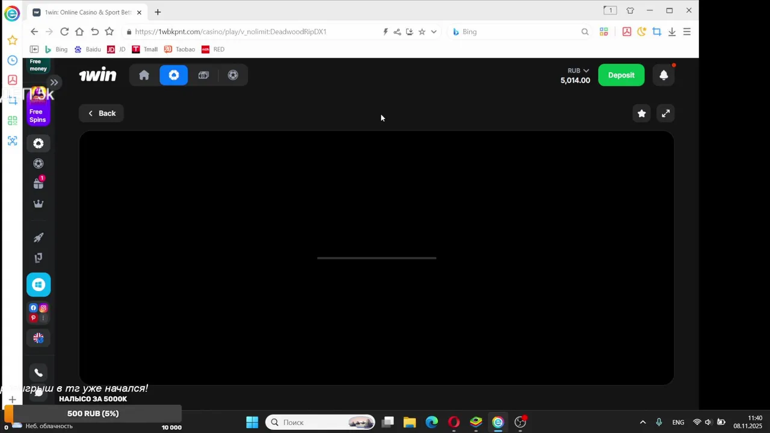This screenshot has width=770, height=433.
Task: Open the Taobao bookmark
Action: 180,49
